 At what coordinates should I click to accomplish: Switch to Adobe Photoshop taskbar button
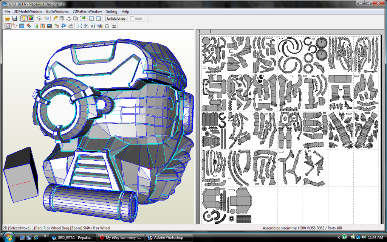(169, 237)
